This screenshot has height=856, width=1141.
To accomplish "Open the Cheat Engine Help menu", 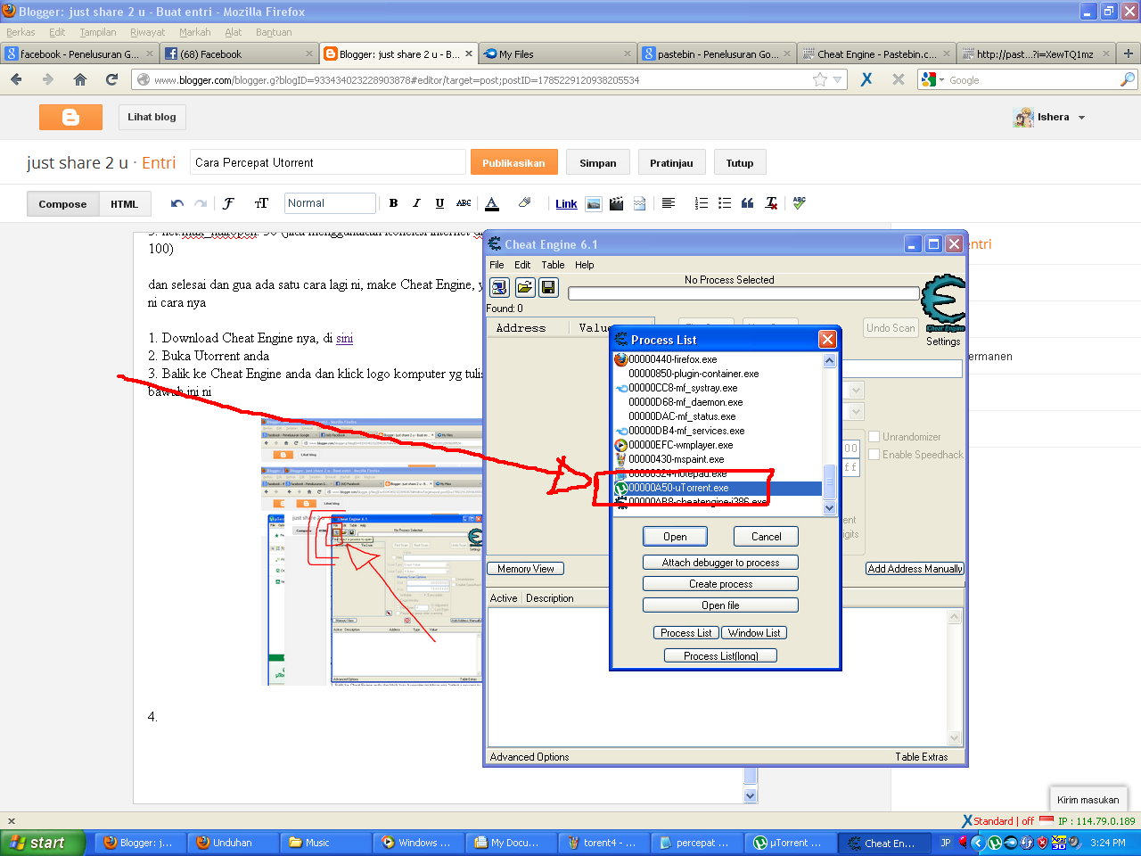I will click(584, 265).
